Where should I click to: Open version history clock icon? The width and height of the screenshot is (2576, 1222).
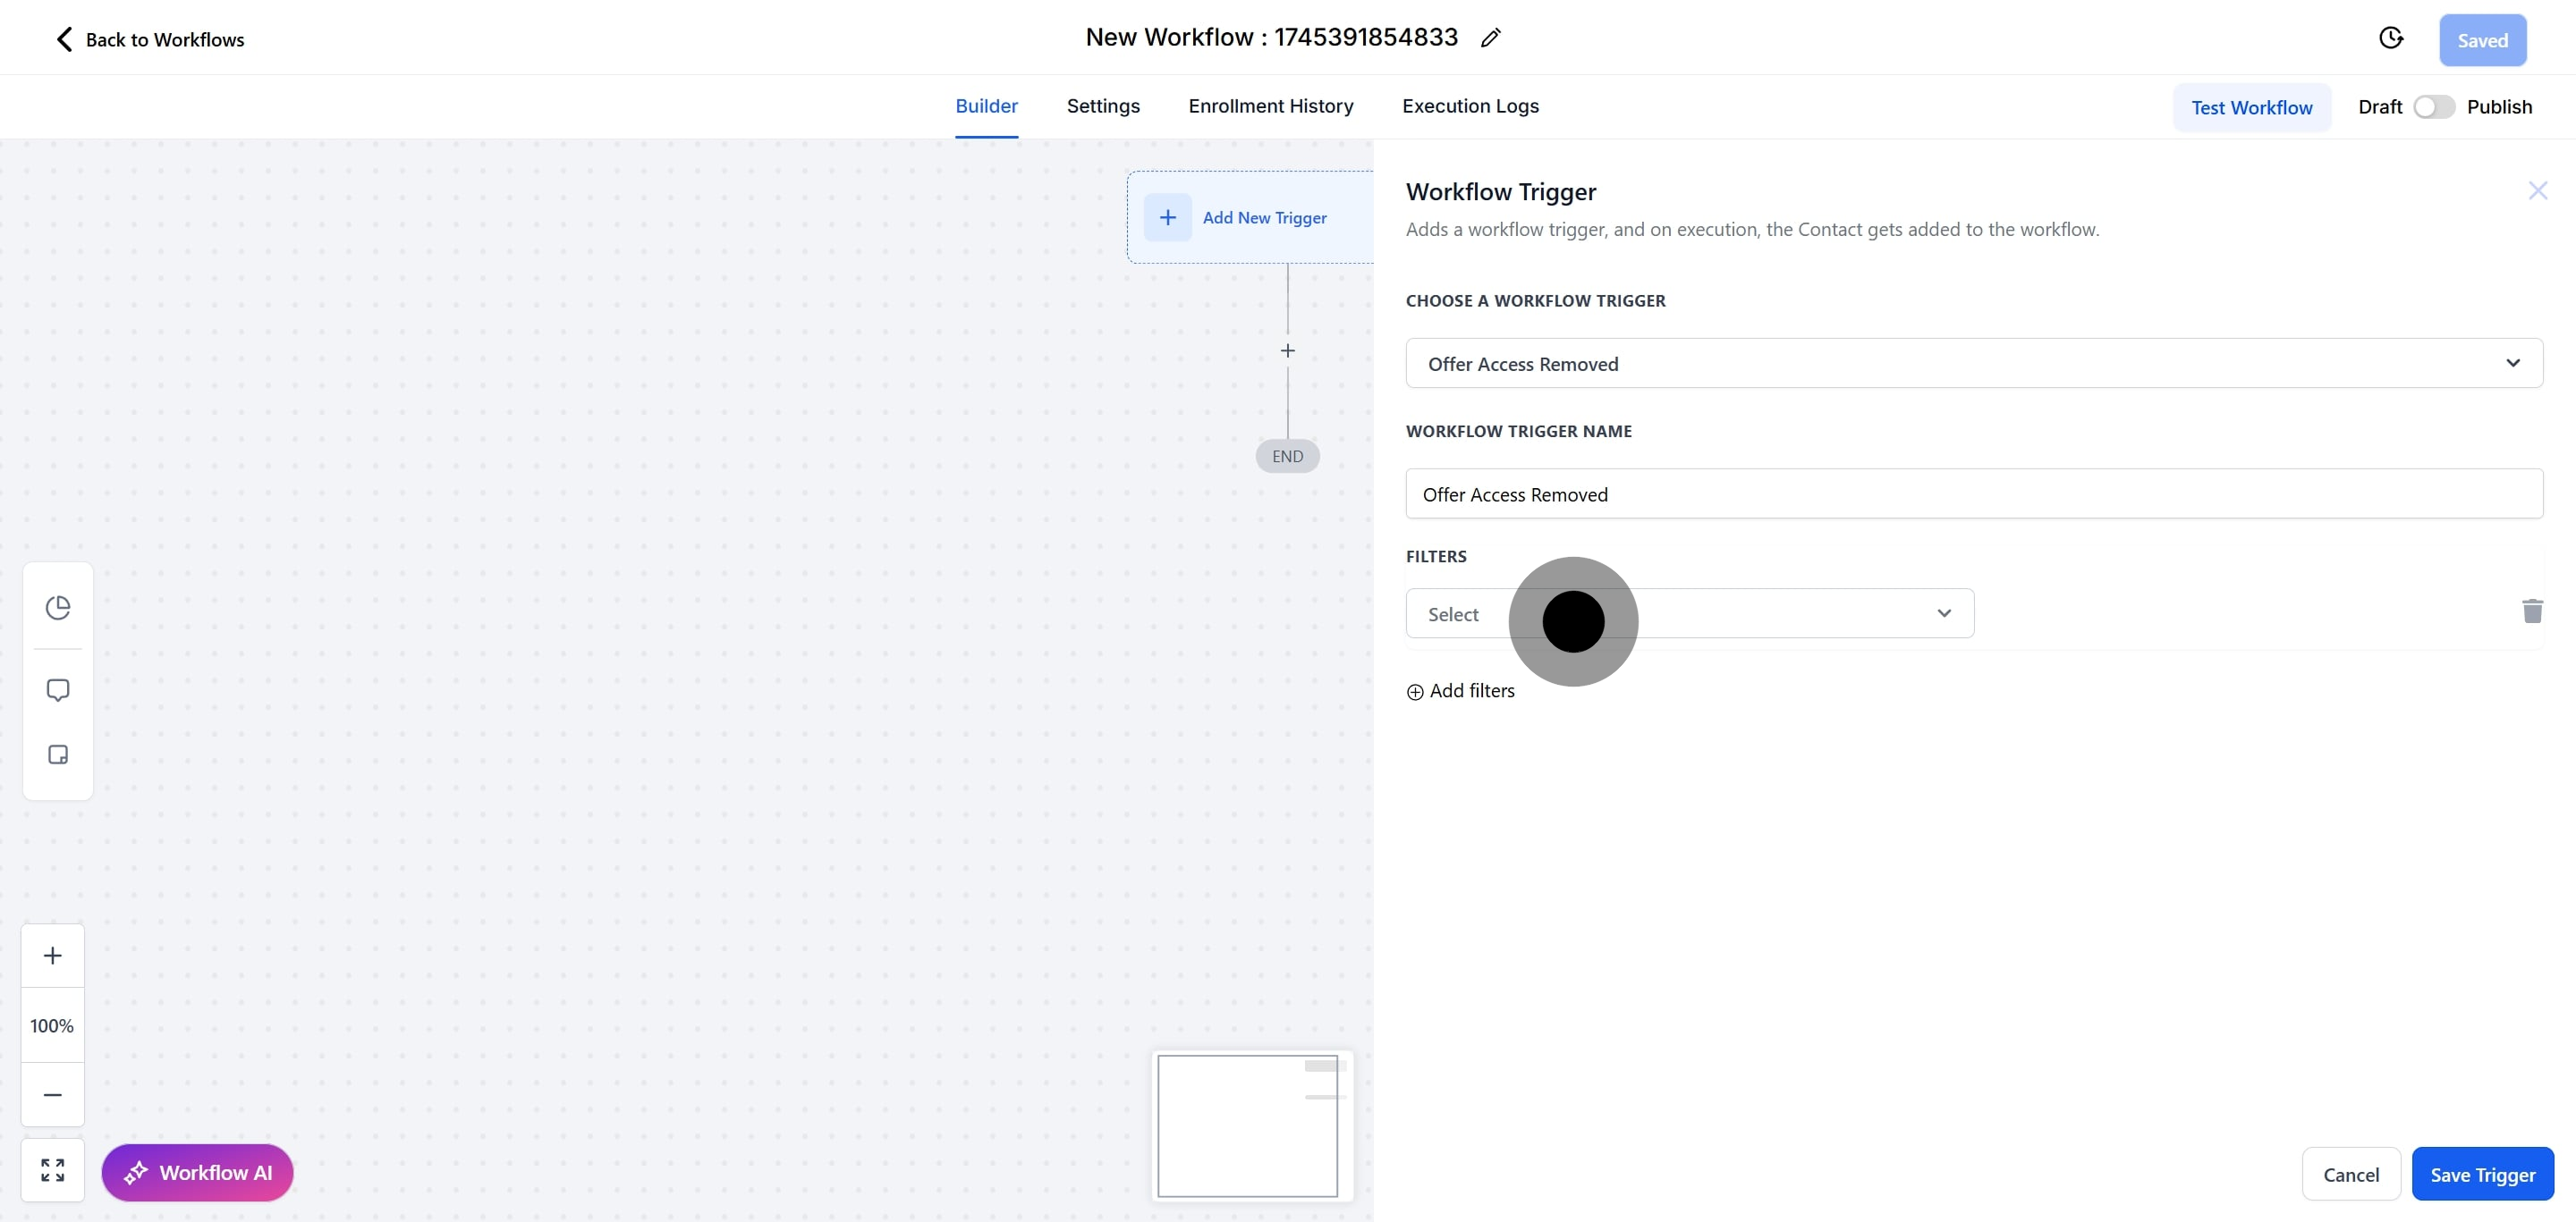(x=2390, y=38)
